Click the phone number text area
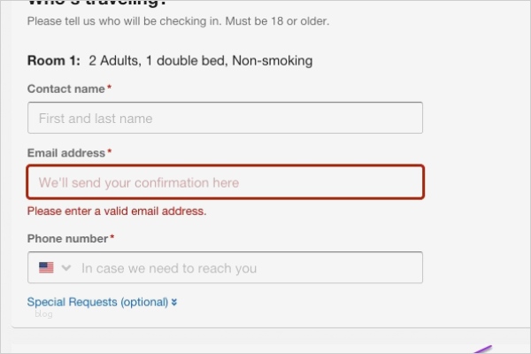The width and height of the screenshot is (531, 354). click(x=248, y=267)
